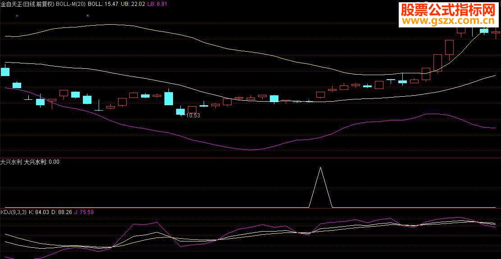
Task: Click the purple J: 75.59 value
Action: tap(83, 212)
